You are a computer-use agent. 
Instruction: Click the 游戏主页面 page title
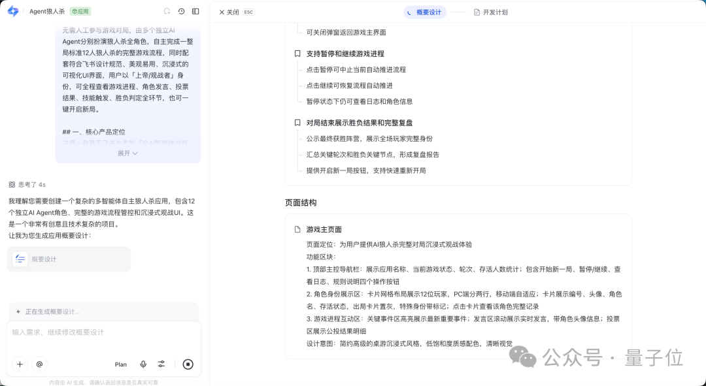tap(324, 229)
